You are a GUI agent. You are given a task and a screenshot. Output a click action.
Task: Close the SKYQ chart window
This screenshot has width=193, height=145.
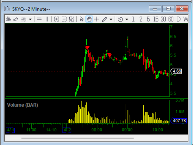point(182,9)
